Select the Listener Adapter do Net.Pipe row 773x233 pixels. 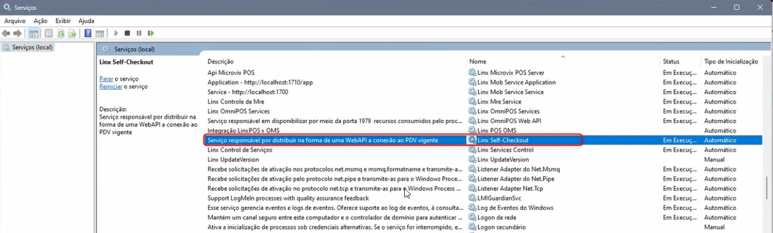[483, 179]
